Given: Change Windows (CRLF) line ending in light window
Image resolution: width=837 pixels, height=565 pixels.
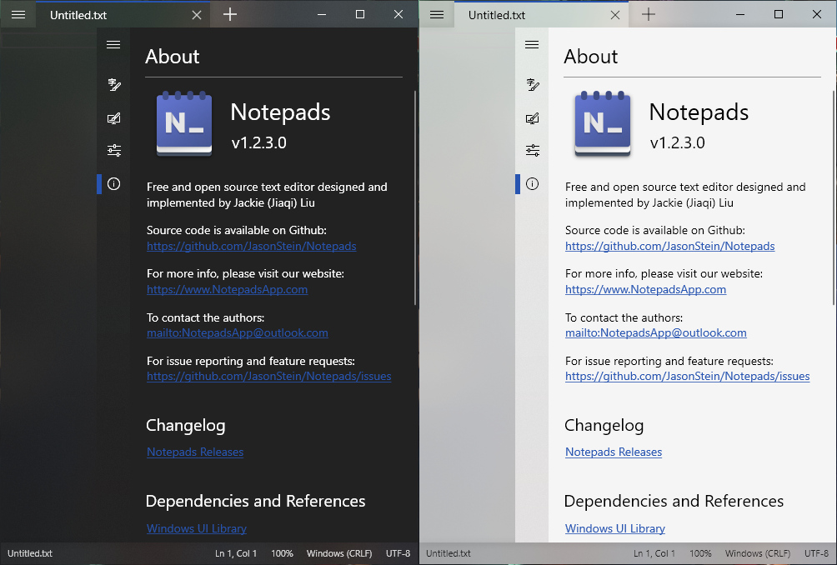Looking at the screenshot, I should (758, 553).
